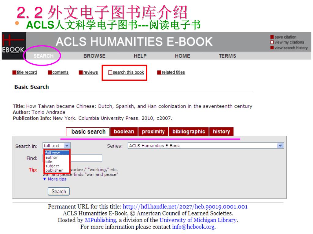Click the red square beside save citation

pyautogui.click(x=272, y=37)
